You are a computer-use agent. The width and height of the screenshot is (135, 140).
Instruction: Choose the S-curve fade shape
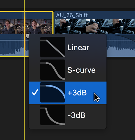coord(68,70)
